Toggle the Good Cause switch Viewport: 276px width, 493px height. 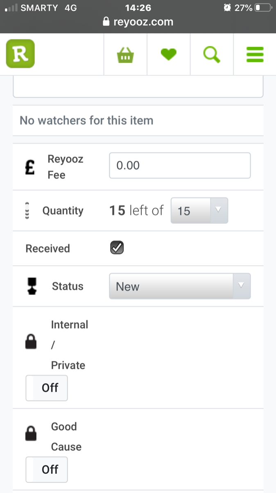[x=47, y=469]
